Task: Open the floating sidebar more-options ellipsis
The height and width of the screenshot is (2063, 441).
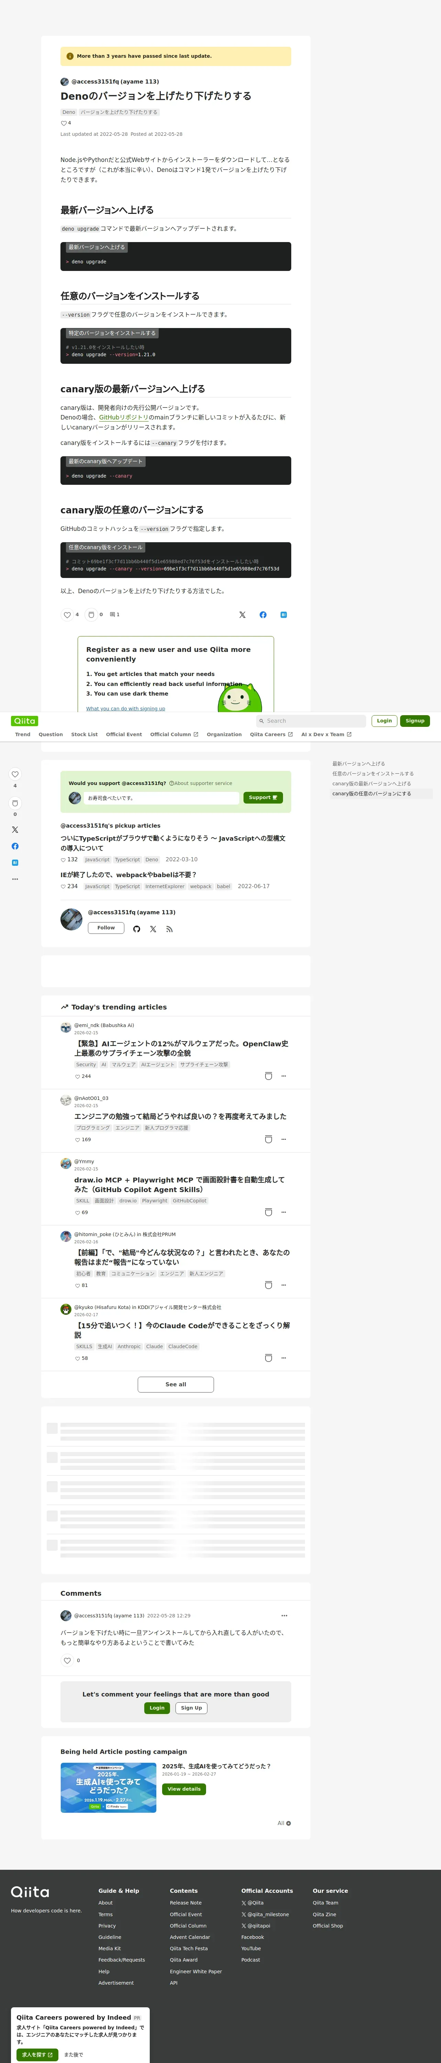Action: [x=14, y=878]
